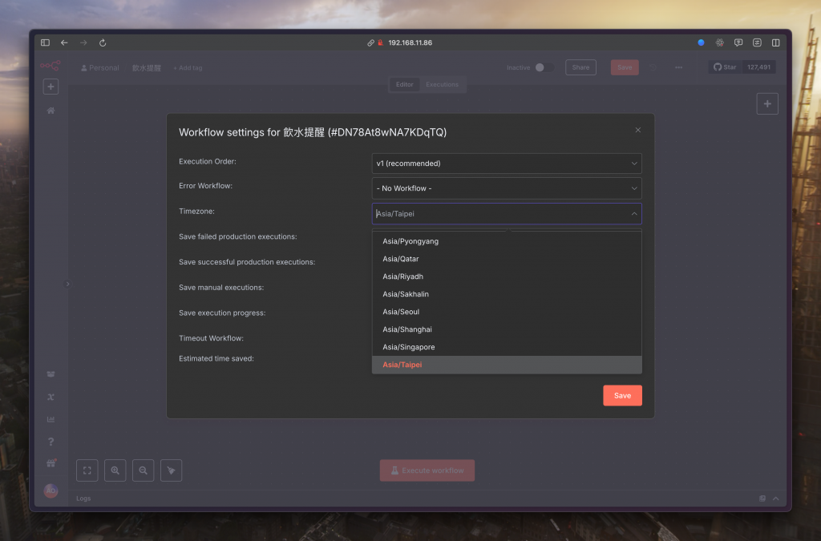The width and height of the screenshot is (821, 541).
Task: Select Asia/Shanghai timezone
Action: click(507, 329)
